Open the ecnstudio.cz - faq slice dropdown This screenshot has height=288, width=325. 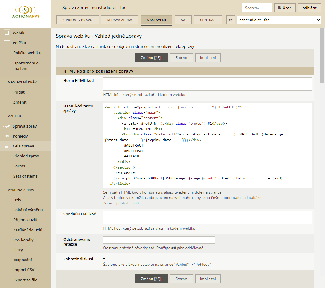coord(279,20)
